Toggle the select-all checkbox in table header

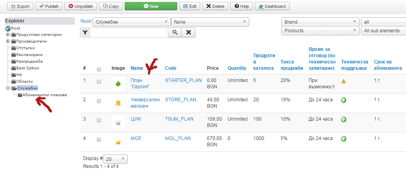pyautogui.click(x=99, y=69)
